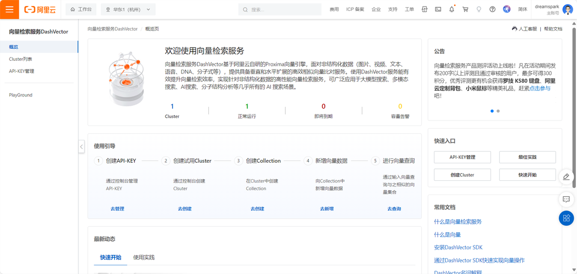This screenshot has height=274, width=577.
Task: Expand the 华东1(杭州) region dropdown
Action: click(x=128, y=9)
